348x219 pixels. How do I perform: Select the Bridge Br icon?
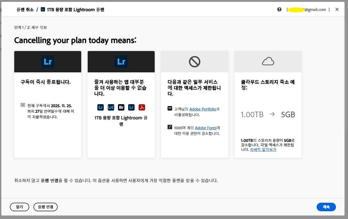(x=121, y=107)
